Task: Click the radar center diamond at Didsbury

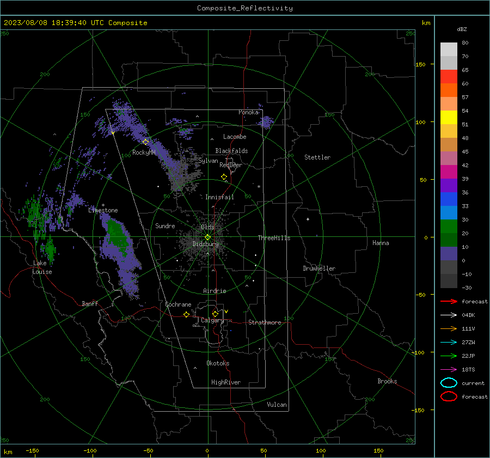Action: pyautogui.click(x=208, y=237)
